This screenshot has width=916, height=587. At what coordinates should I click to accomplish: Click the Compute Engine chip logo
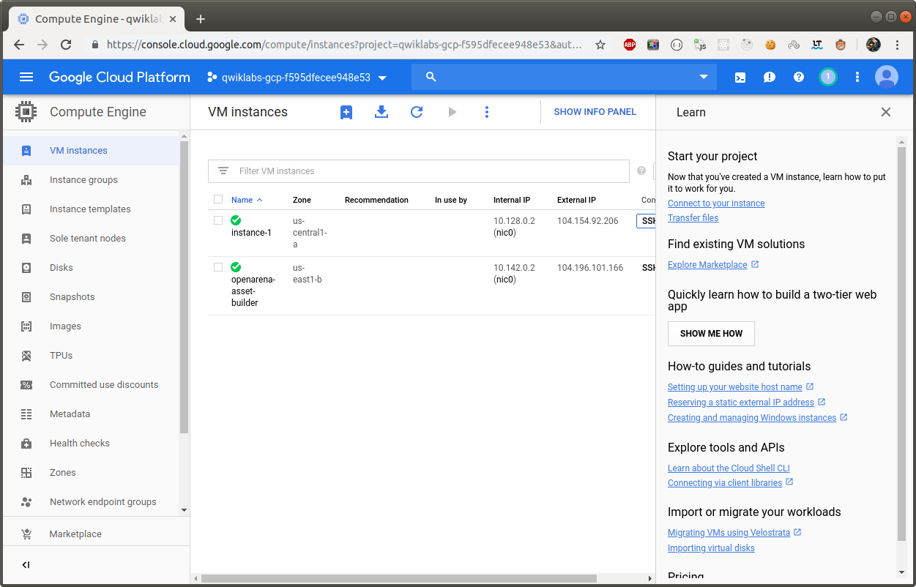[x=26, y=112]
